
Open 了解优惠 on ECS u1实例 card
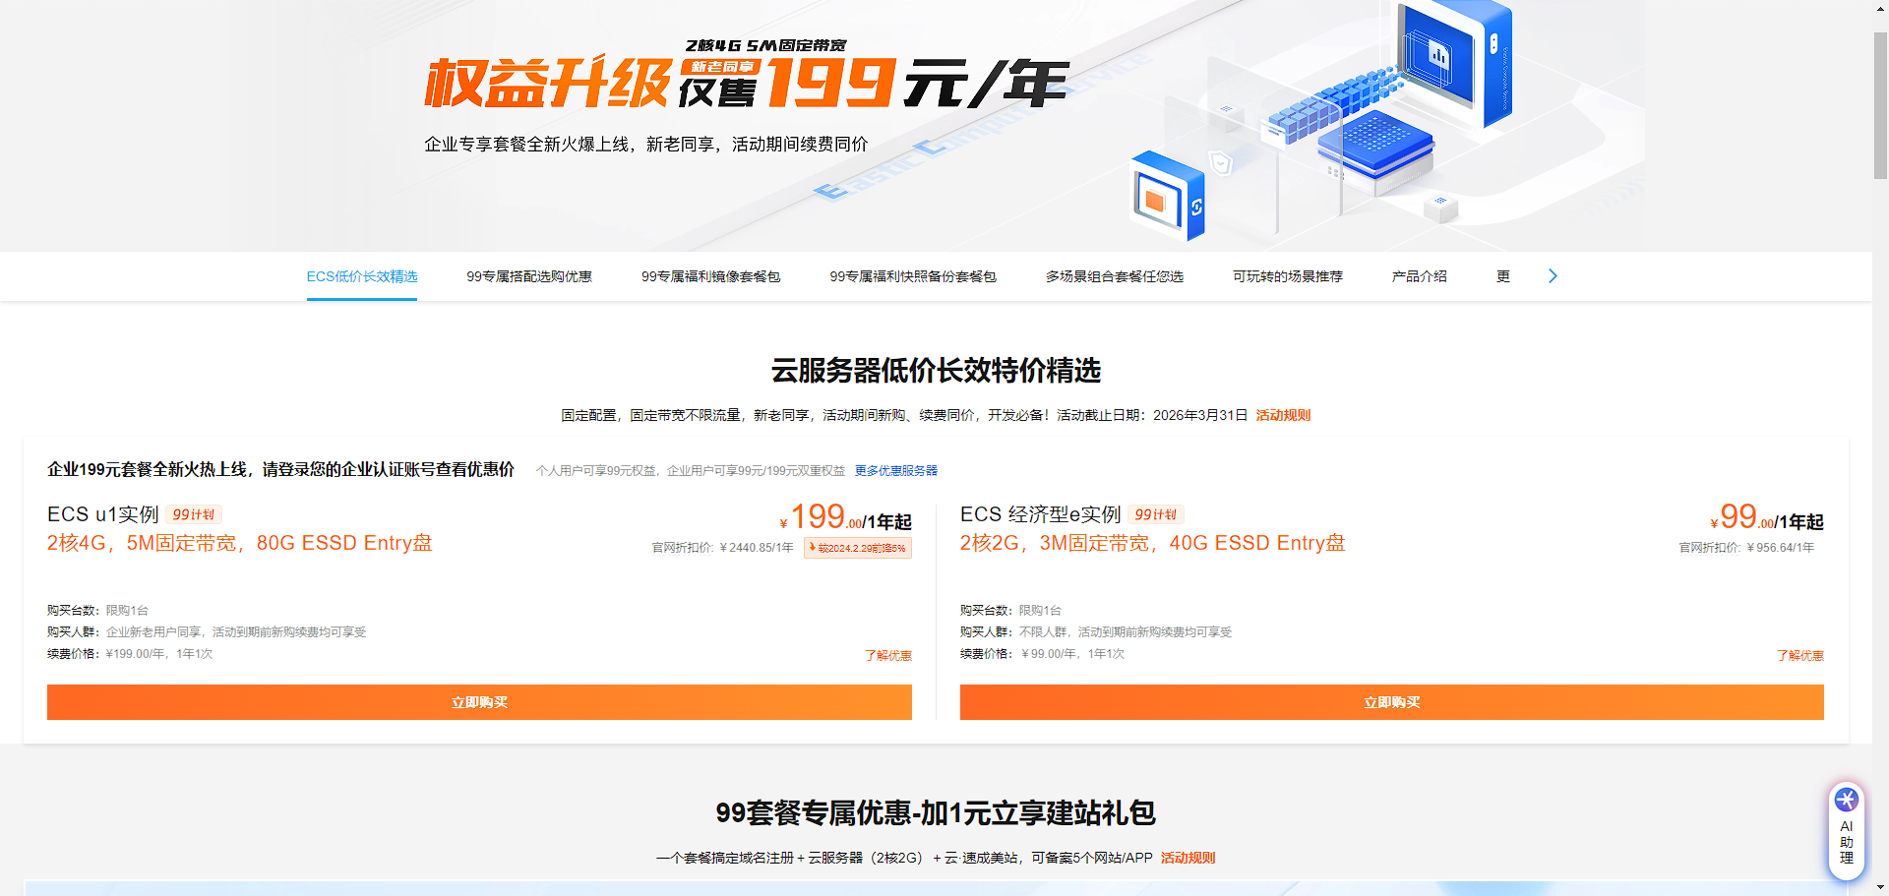887,655
